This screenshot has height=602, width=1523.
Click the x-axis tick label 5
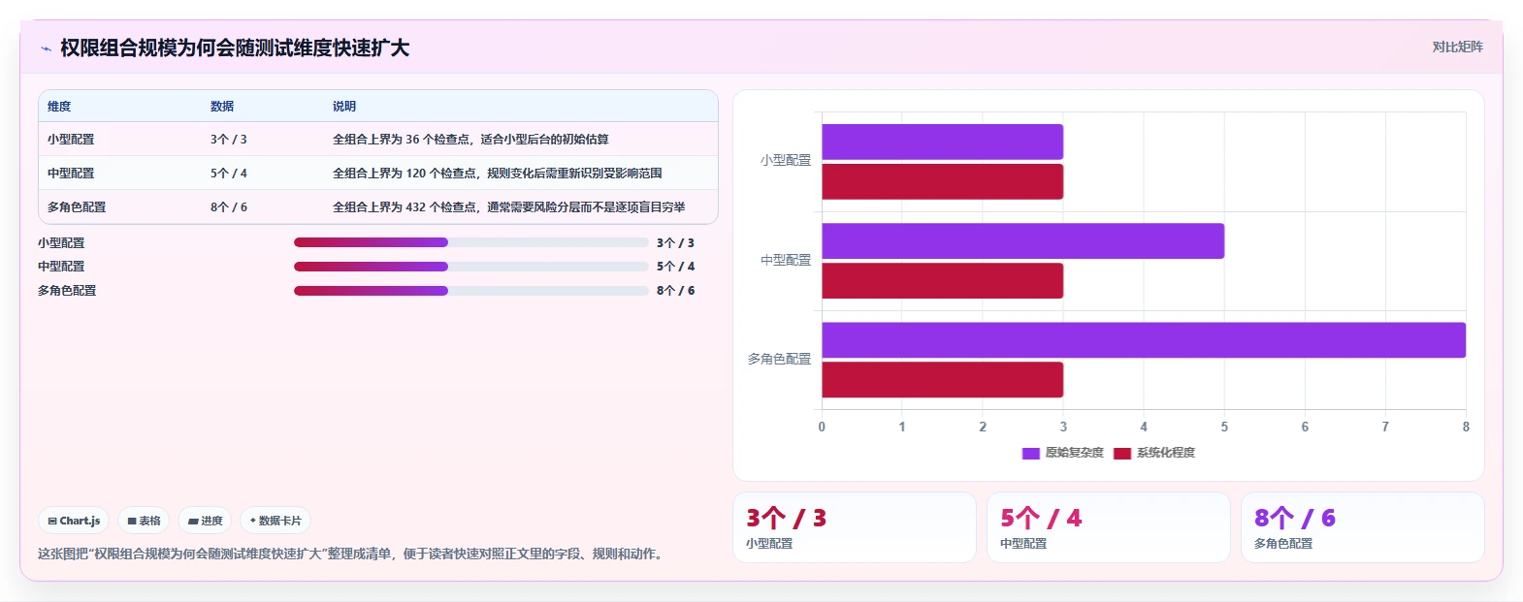tap(1224, 428)
